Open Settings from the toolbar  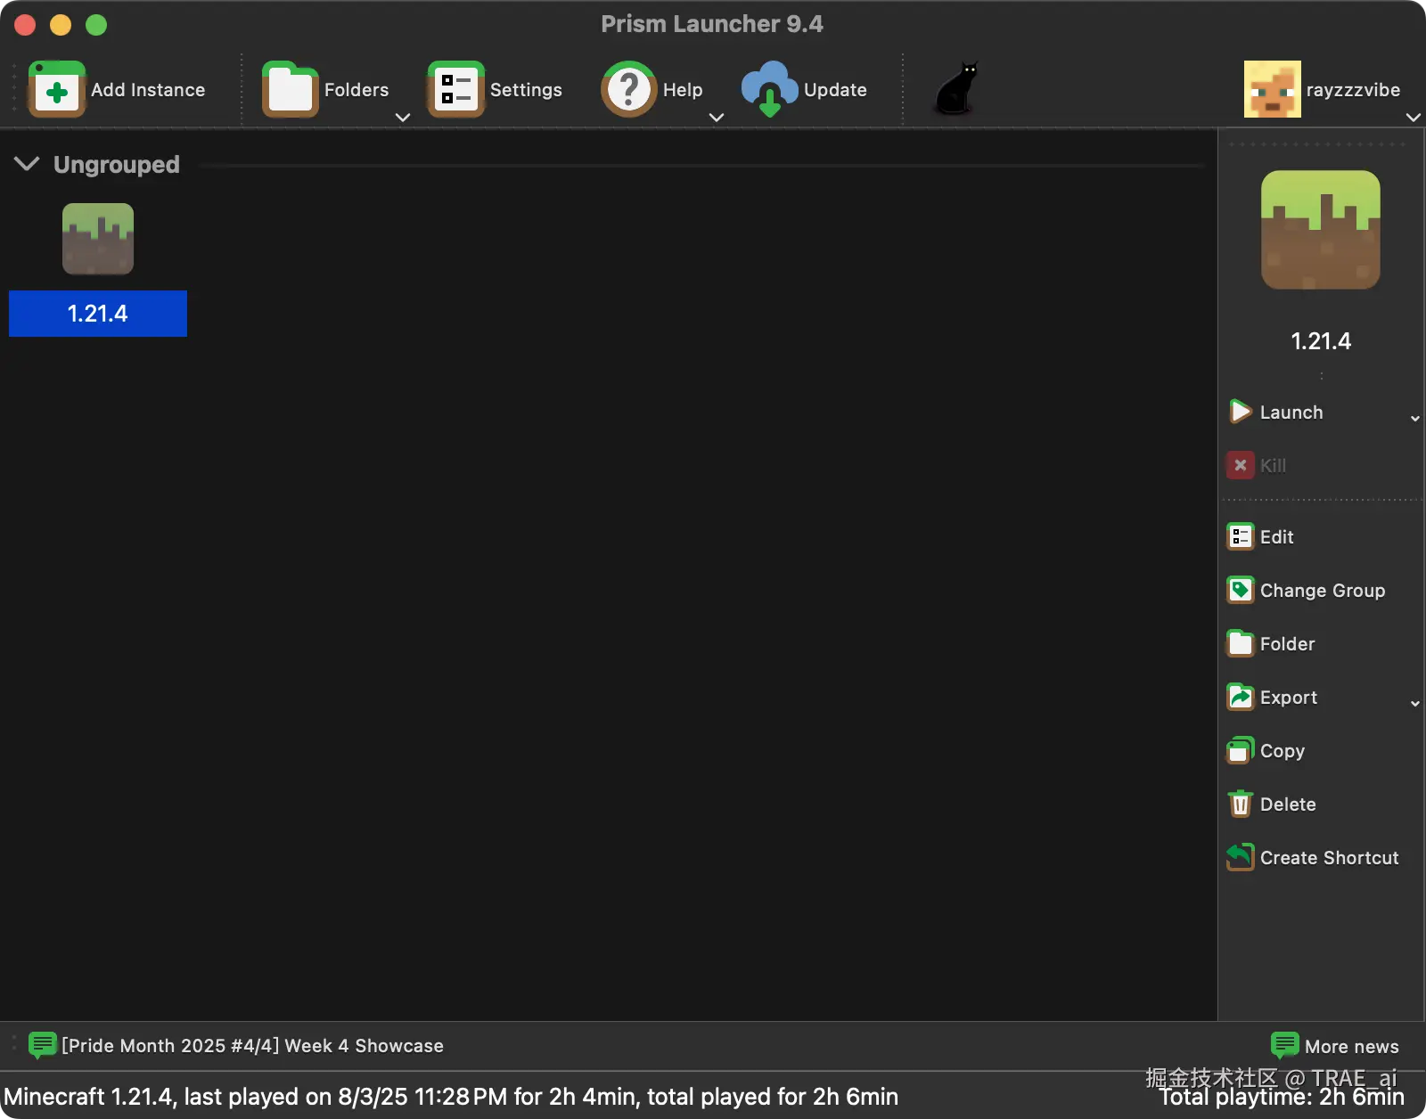coord(456,89)
